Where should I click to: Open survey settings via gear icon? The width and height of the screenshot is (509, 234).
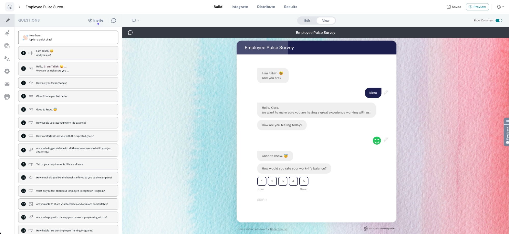click(7, 71)
